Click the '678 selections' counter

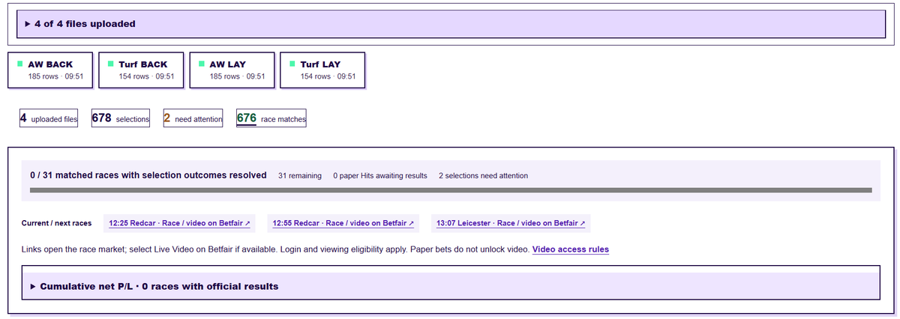point(121,118)
